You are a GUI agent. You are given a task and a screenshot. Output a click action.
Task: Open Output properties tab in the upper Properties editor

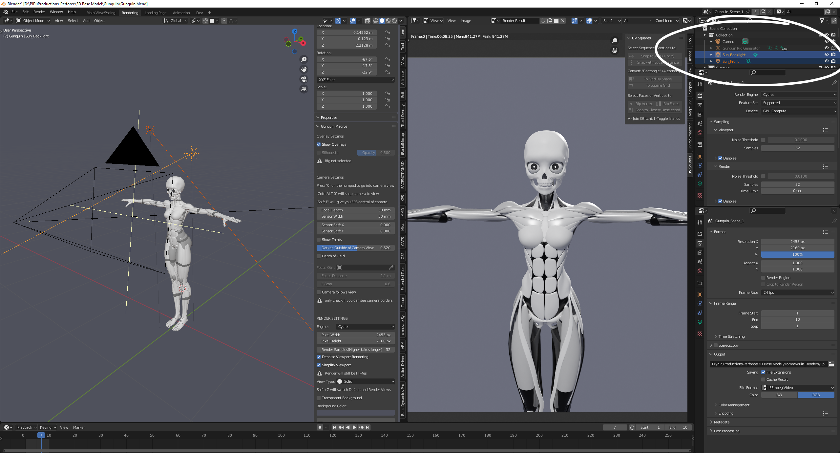700,105
